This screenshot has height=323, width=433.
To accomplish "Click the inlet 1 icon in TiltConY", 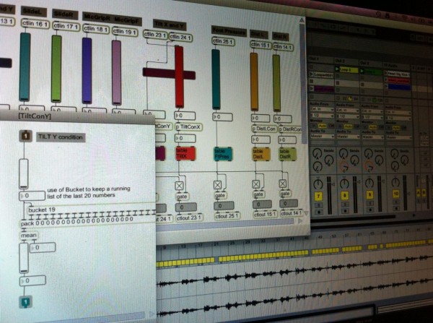I will click(x=25, y=136).
